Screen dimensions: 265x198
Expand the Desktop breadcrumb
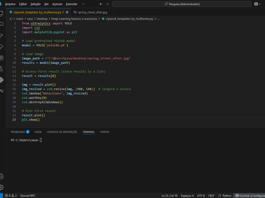coord(42,19)
